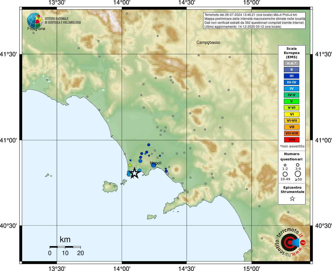Screen dimensions: 332x271
Task: Click the yellow-green intensity dot west of Napoli
Action: (x=130, y=165)
